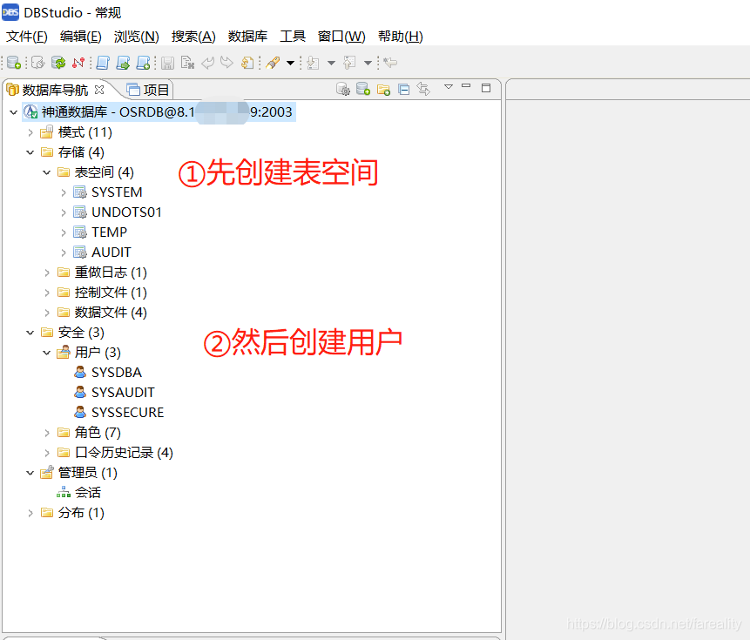Image resolution: width=750 pixels, height=640 pixels.
Task: Open the previous annotation dropdown arrow
Action: (x=368, y=63)
